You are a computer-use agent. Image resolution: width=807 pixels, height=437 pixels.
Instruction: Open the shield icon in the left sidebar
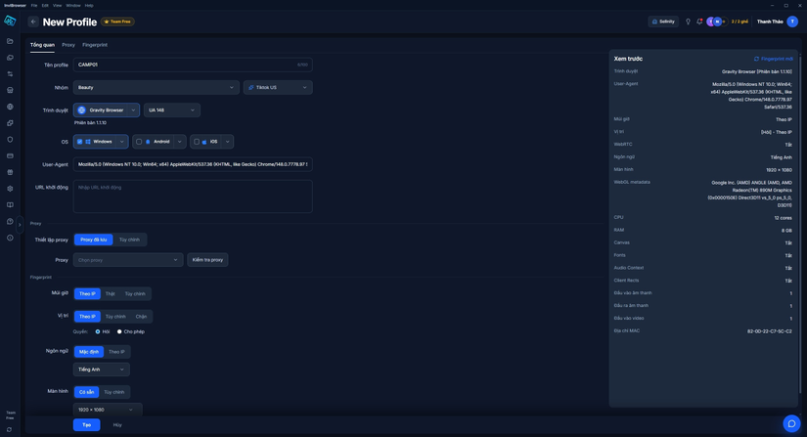point(10,140)
